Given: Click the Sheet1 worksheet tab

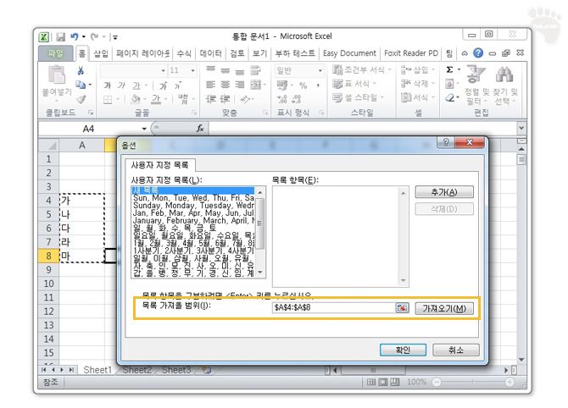Looking at the screenshot, I should coord(97,370).
